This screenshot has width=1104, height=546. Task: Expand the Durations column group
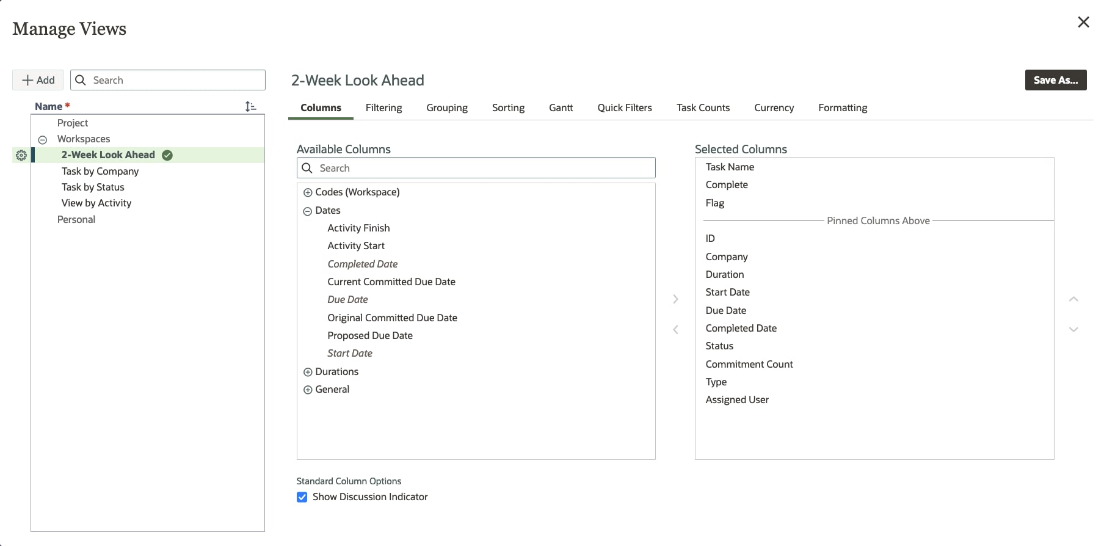[x=308, y=372]
